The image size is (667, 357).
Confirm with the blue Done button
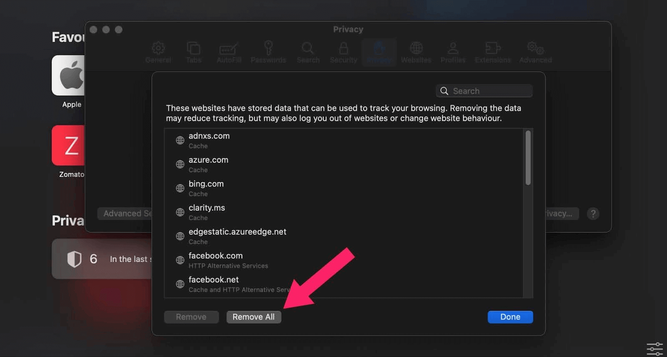click(x=510, y=317)
